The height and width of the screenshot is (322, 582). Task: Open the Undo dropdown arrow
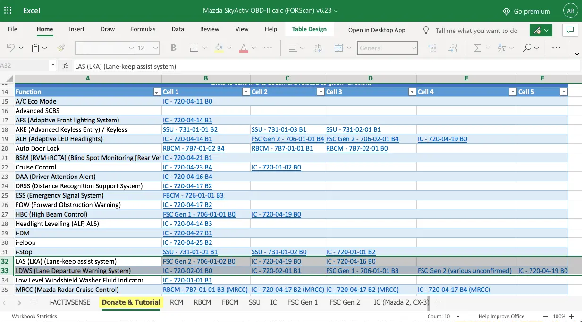[22, 48]
